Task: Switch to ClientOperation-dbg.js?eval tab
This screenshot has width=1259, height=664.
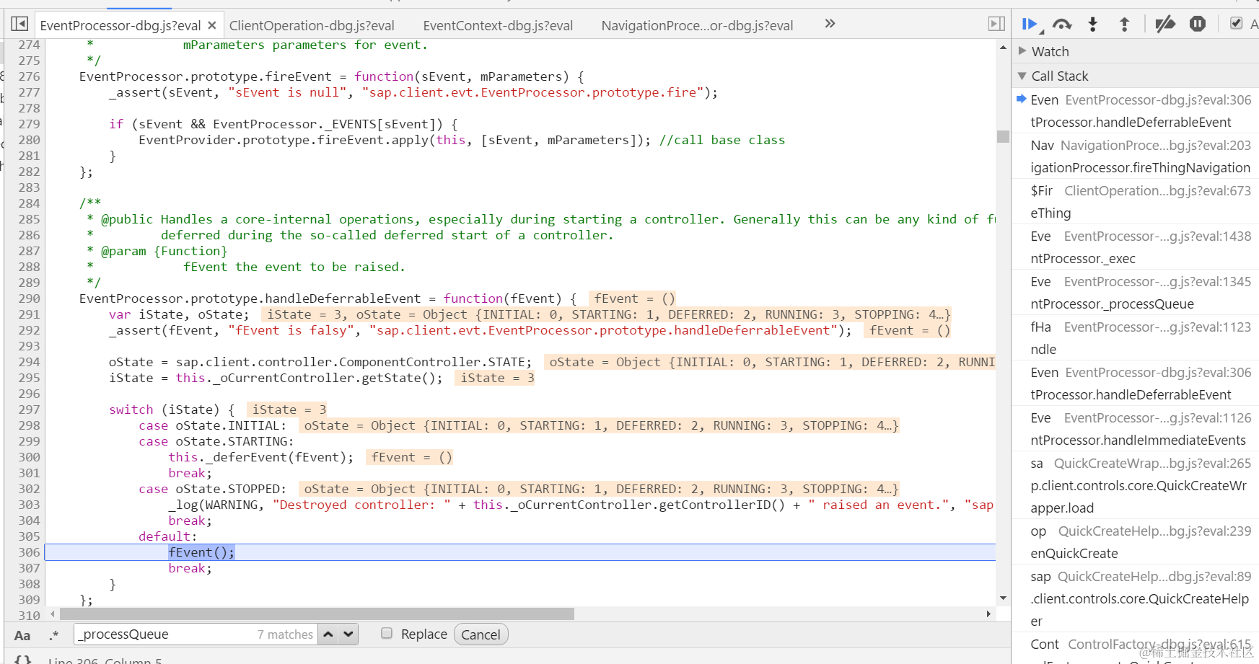Action: (312, 25)
